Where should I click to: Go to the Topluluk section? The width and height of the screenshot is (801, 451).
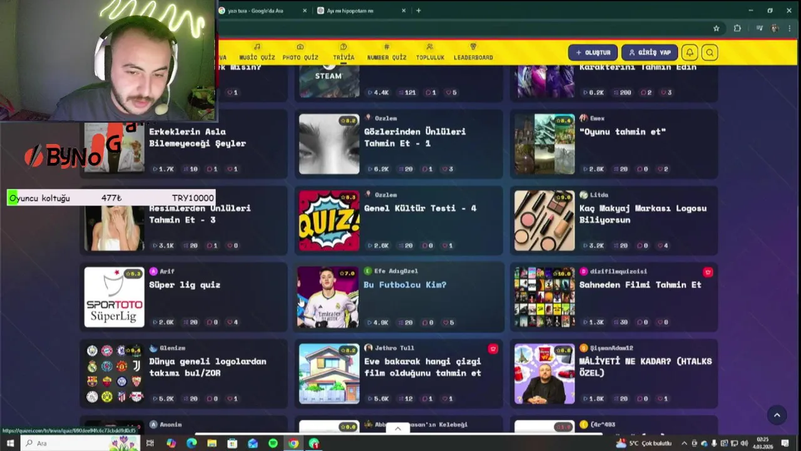pyautogui.click(x=430, y=52)
